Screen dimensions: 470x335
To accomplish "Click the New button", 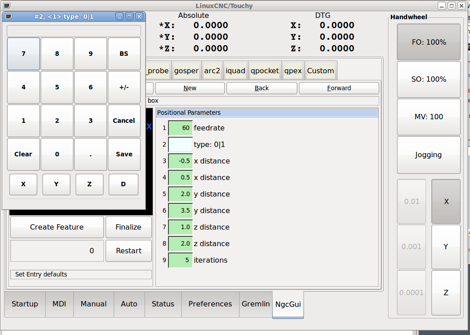I will [190, 88].
